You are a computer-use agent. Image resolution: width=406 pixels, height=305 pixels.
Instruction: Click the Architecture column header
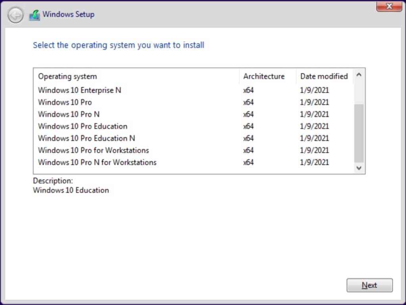tap(264, 76)
